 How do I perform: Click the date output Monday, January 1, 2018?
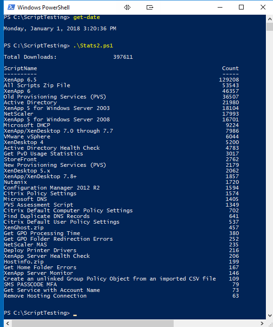coord(60,28)
